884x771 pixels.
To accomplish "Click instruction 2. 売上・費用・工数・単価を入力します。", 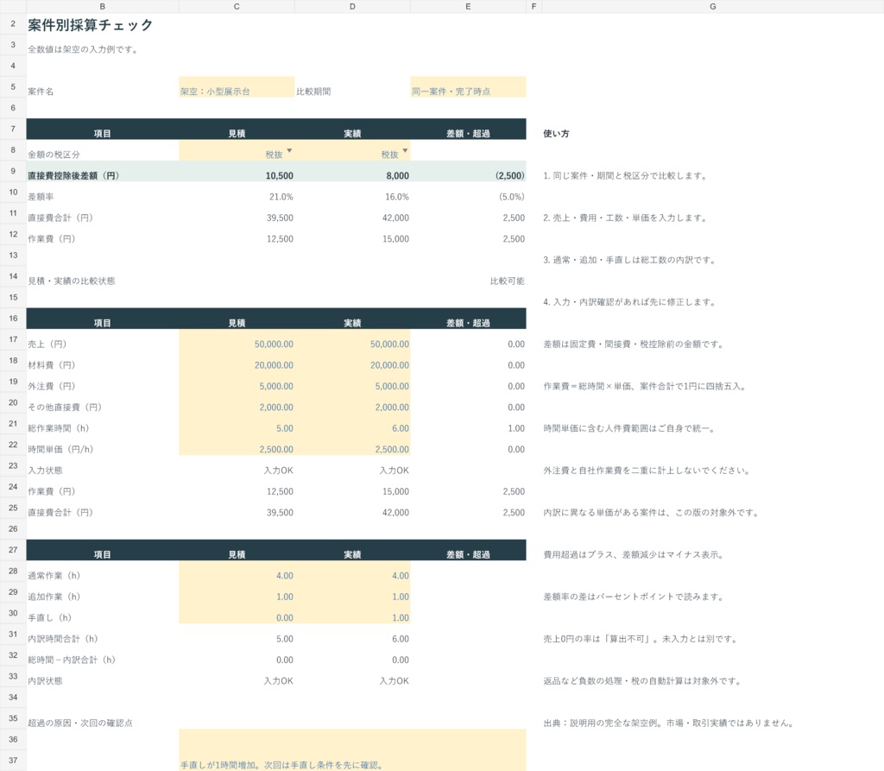I will (625, 218).
